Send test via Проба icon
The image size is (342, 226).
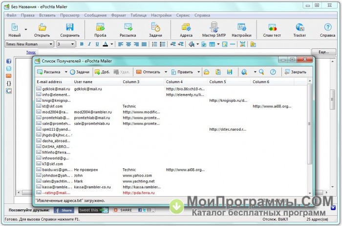pyautogui.click(x=100, y=27)
